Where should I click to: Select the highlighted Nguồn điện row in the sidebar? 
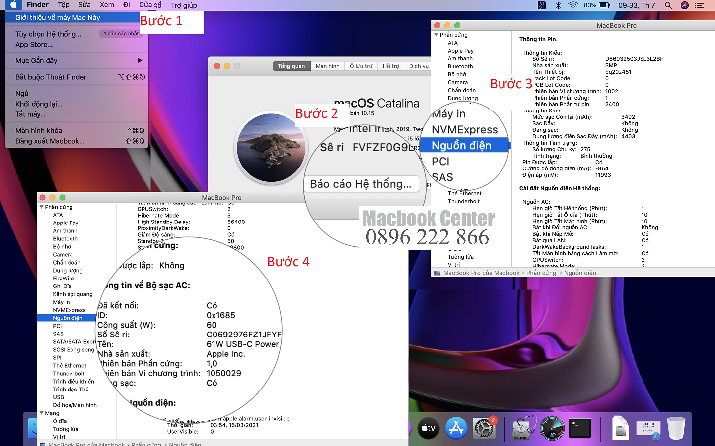68,318
